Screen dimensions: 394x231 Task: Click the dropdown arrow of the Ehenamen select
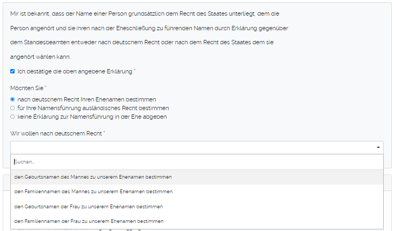(x=378, y=147)
